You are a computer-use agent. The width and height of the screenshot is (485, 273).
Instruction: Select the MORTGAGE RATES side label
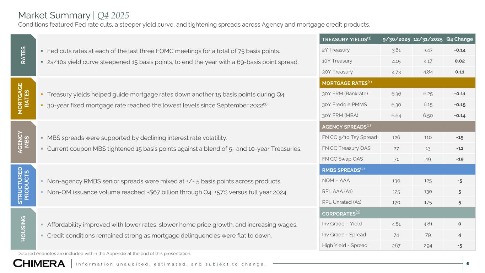(23, 98)
